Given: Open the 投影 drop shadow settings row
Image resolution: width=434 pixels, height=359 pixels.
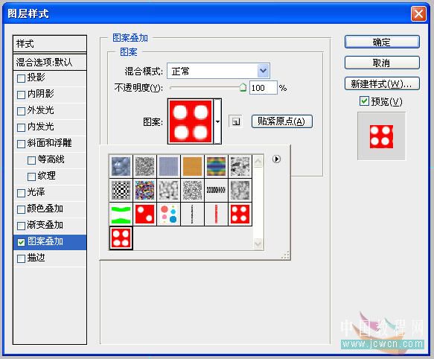Looking at the screenshot, I should click(x=50, y=78).
